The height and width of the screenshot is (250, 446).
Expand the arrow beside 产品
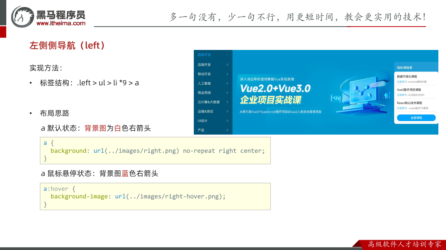tap(227, 130)
